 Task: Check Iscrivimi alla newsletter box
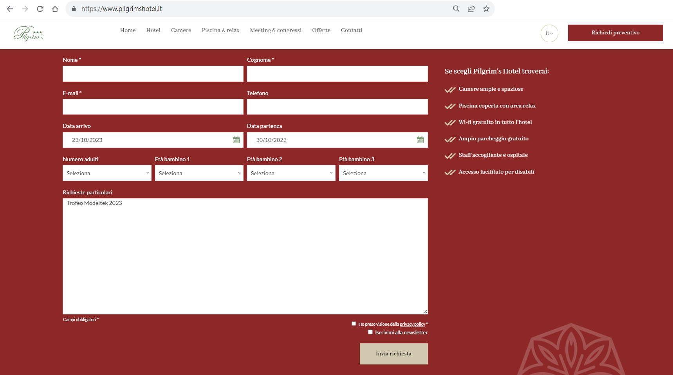370,332
